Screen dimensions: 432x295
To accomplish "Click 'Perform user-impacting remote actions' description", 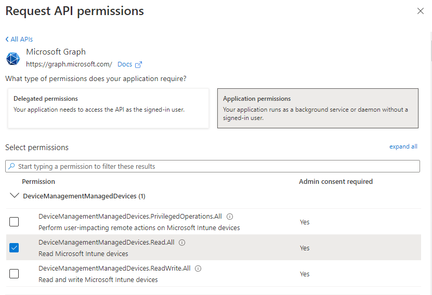I will [x=139, y=228].
